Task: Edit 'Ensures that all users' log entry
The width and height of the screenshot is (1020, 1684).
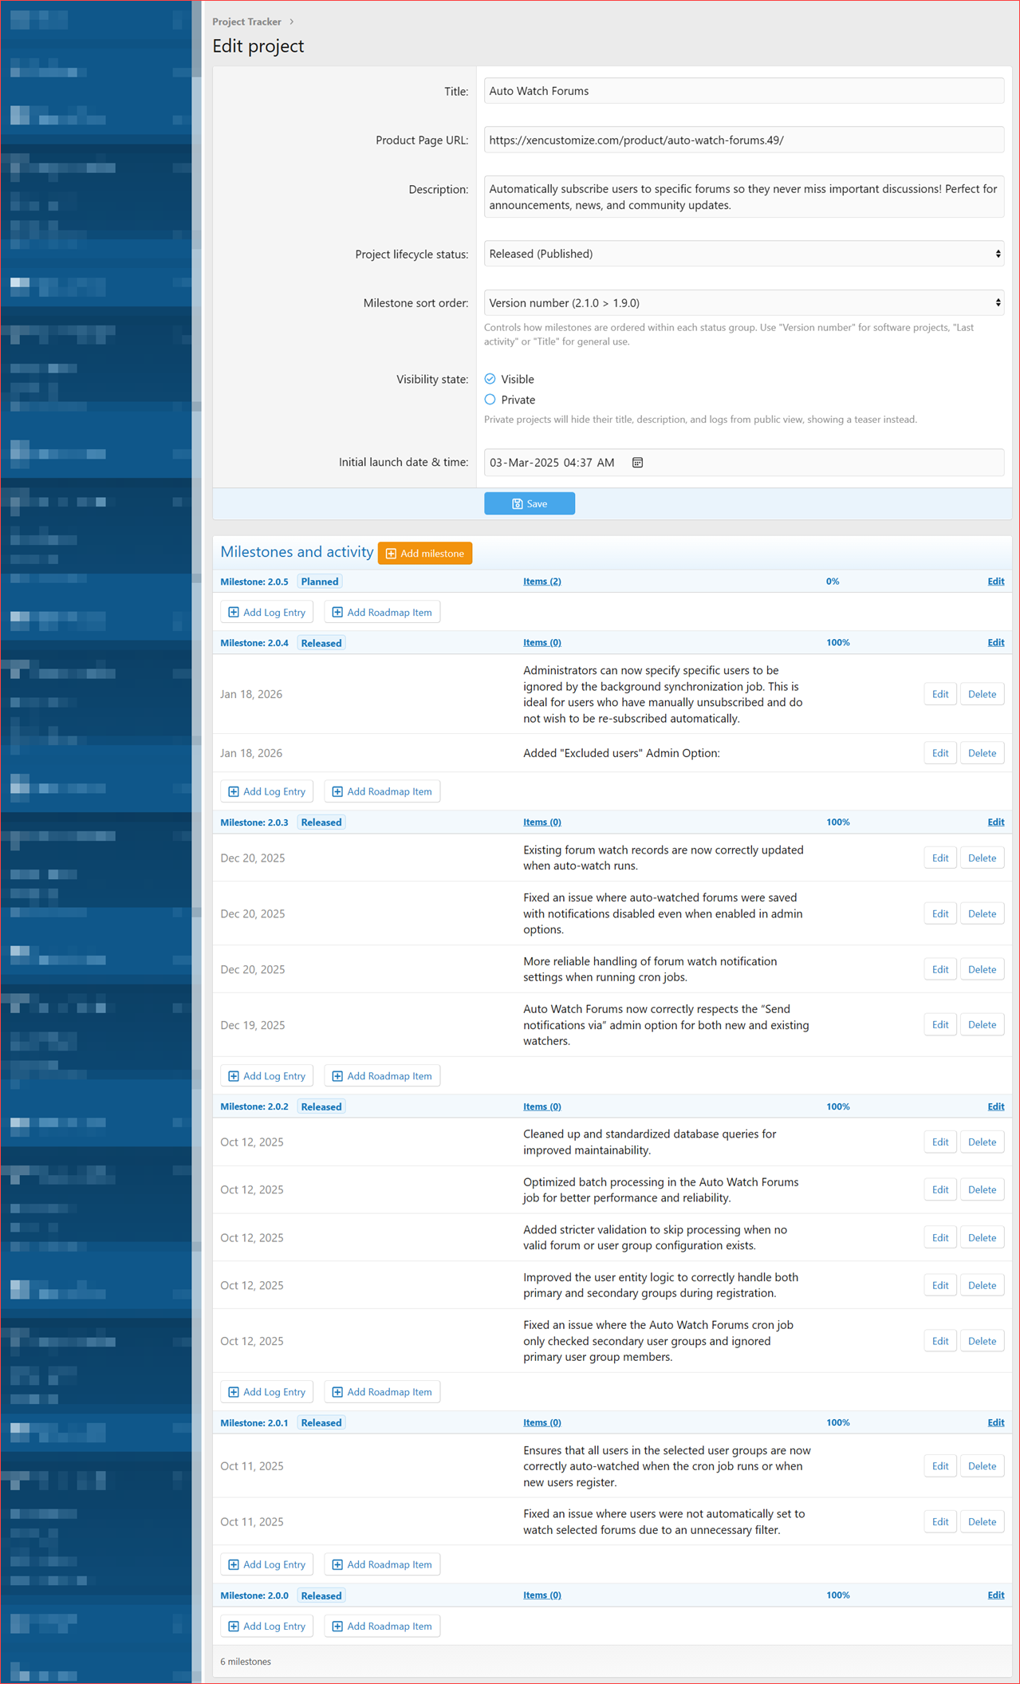Action: pos(940,1466)
